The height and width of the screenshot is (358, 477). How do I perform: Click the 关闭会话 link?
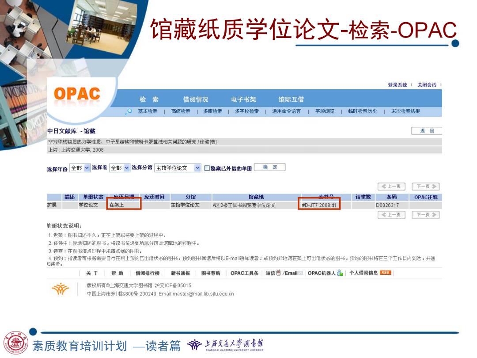click(x=427, y=85)
